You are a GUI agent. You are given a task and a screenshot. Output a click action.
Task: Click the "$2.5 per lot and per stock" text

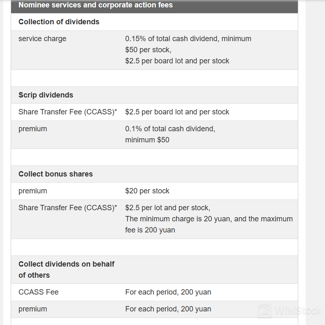[167, 208]
